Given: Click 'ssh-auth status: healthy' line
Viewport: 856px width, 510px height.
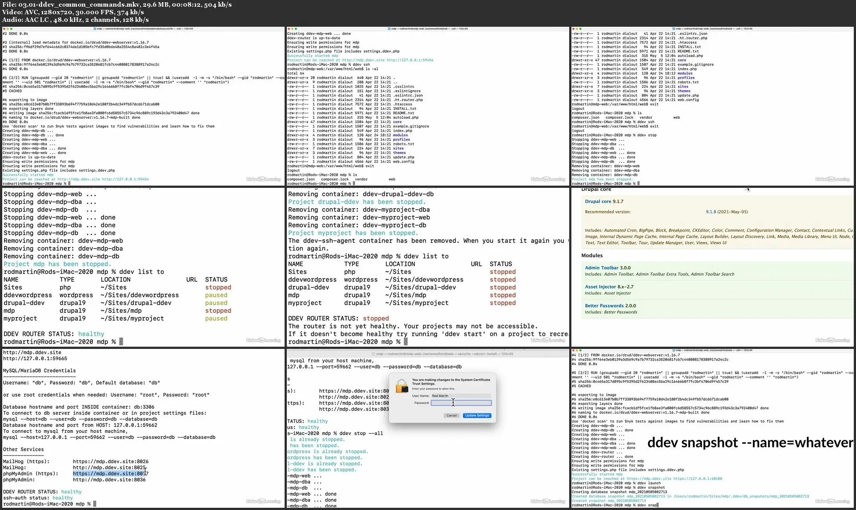Looking at the screenshot, I should pyautogui.click(x=38, y=498).
